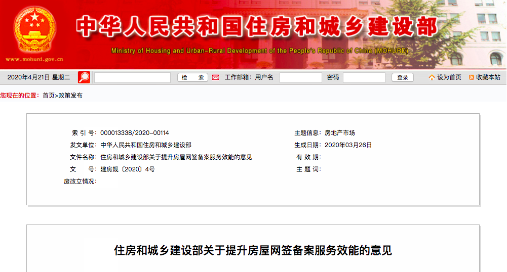Viewport: 507px width, 272px height.
Task: Click the red envelope mail icon
Action: tap(215, 77)
